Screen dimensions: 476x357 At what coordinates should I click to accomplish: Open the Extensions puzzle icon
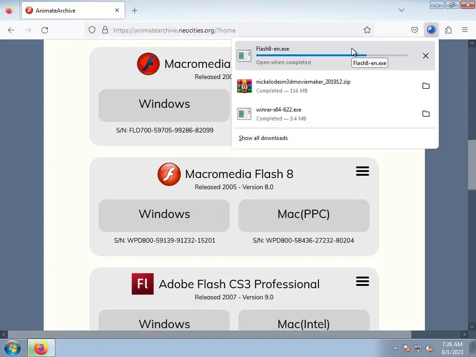coord(448,30)
